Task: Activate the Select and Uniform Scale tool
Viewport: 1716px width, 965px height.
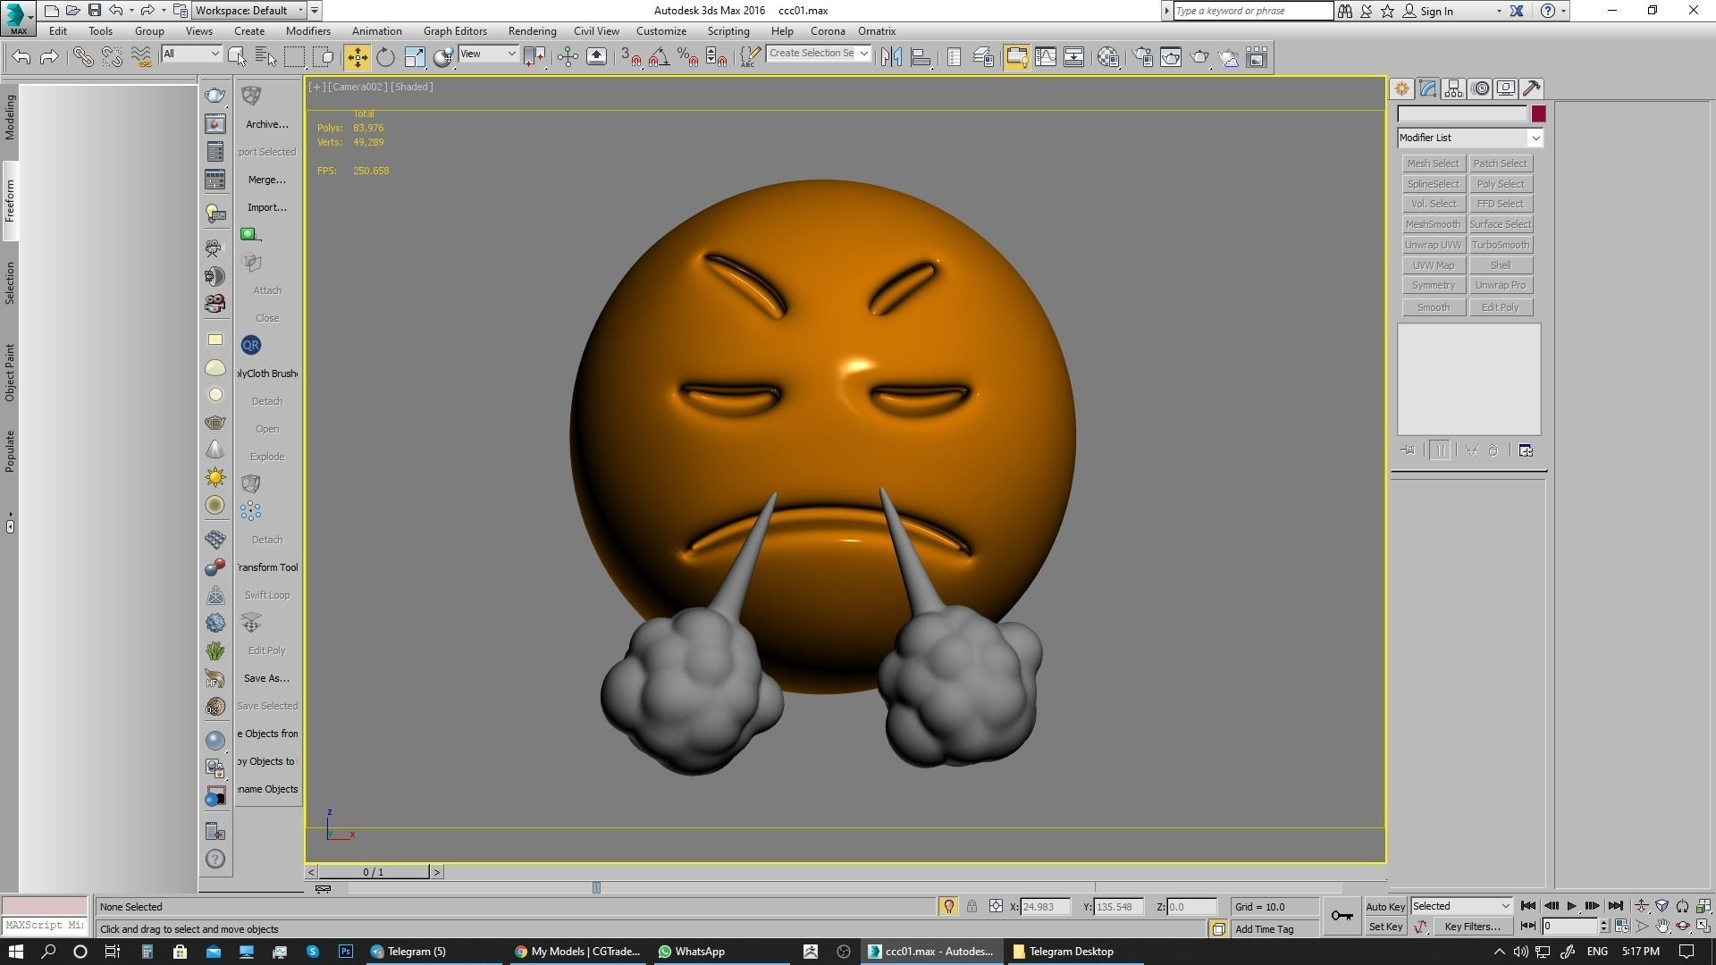Action: [415, 57]
